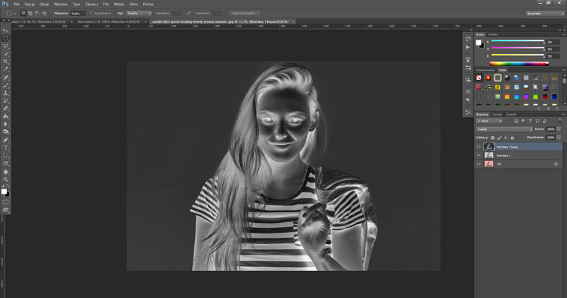Apply the red-slash 'no style' swatch
The width and height of the screenshot is (567, 298).
click(x=480, y=77)
